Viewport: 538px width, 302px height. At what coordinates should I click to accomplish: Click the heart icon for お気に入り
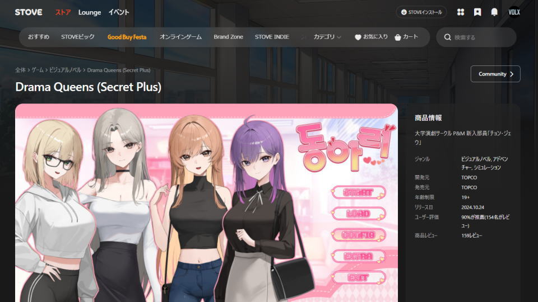358,37
